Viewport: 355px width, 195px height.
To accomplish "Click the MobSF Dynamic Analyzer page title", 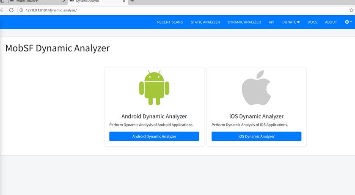I will [58, 48].
